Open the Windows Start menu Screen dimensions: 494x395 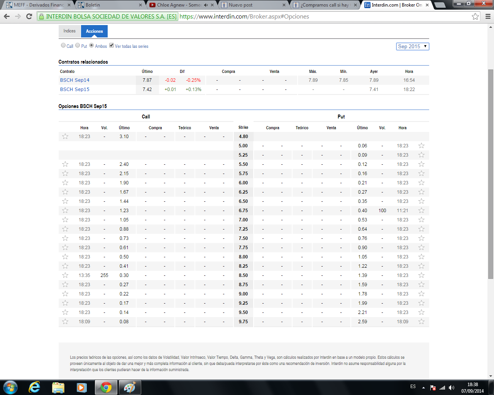point(10,387)
